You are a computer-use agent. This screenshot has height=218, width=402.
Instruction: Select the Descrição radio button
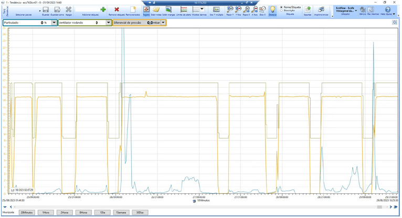281,10
